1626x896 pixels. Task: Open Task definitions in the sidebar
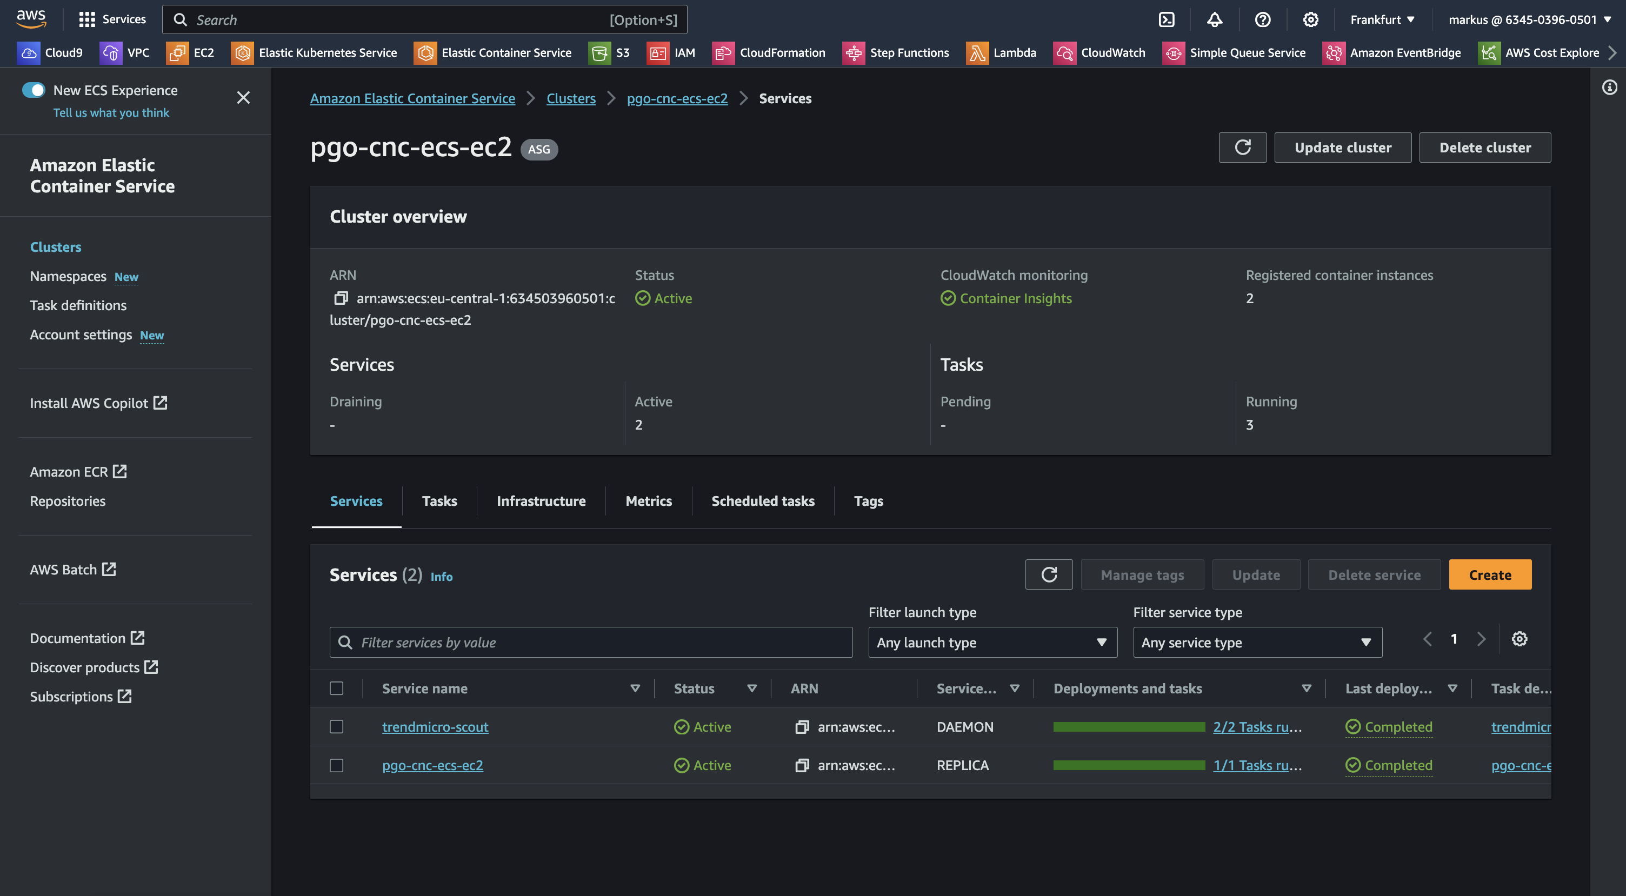[x=78, y=305]
